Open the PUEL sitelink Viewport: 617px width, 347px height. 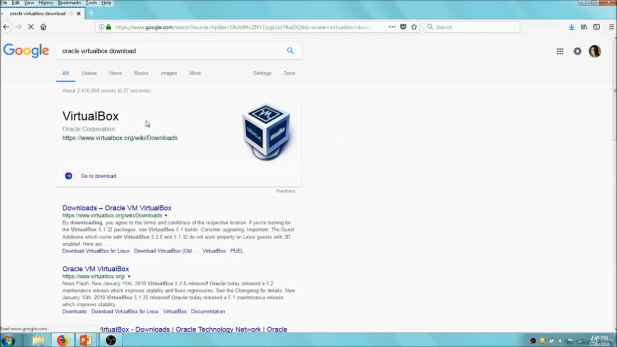(237, 251)
